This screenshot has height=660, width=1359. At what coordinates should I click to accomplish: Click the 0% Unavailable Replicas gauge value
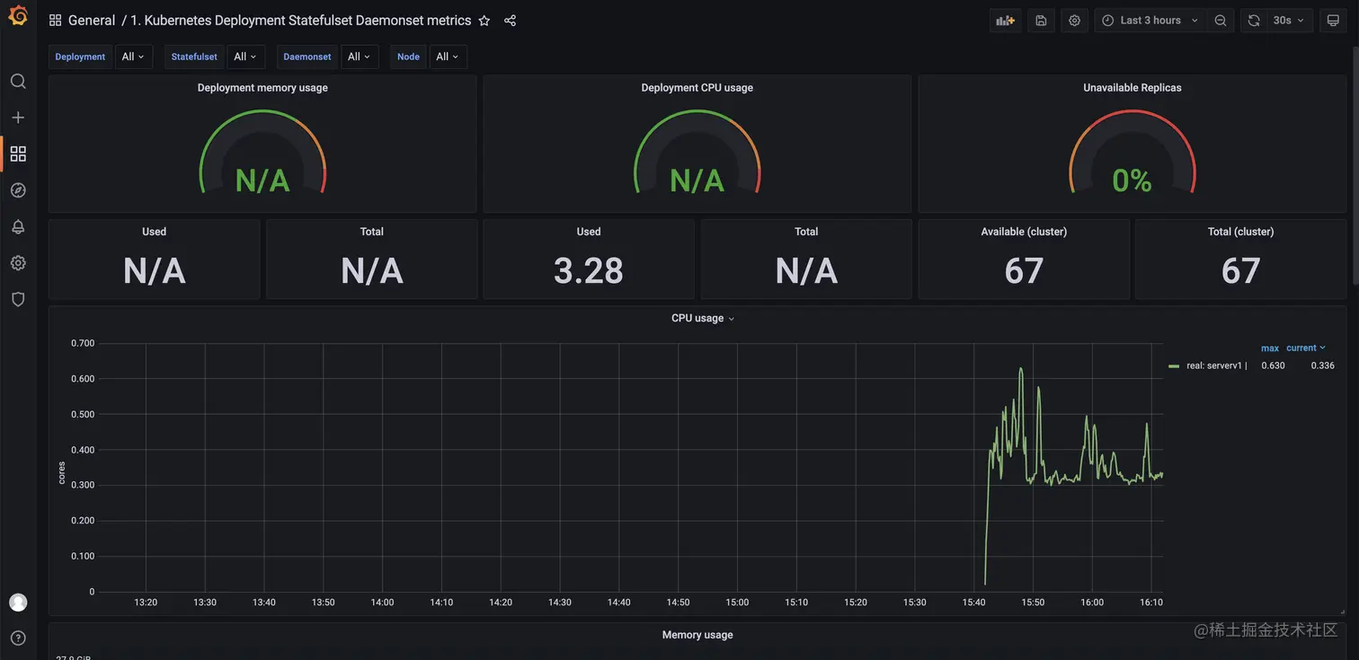[x=1132, y=180]
